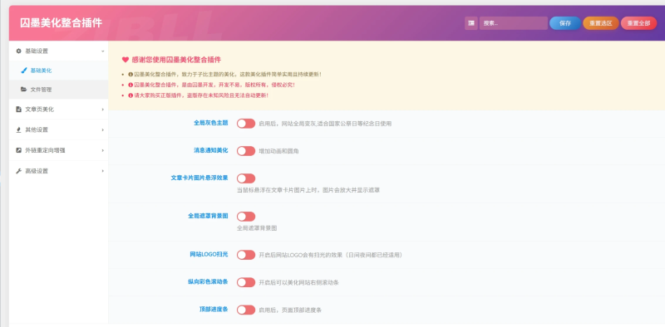Expand the 其他设置 arrow
Viewport: 665px width, 327px height.
tap(102, 129)
